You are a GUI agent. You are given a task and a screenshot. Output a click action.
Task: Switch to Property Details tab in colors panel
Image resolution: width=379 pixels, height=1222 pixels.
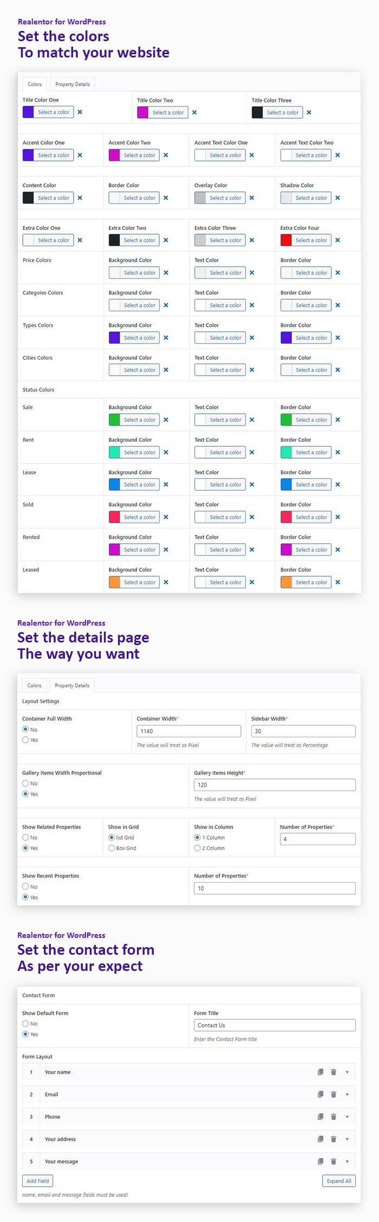coord(73,84)
